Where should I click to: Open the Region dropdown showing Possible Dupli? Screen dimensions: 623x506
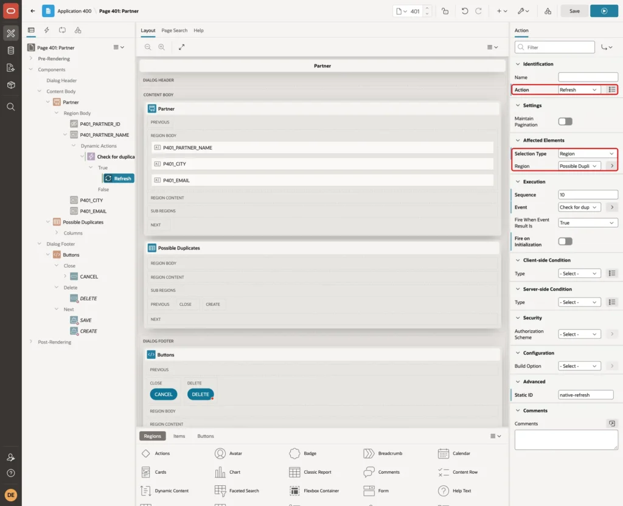[579, 166]
